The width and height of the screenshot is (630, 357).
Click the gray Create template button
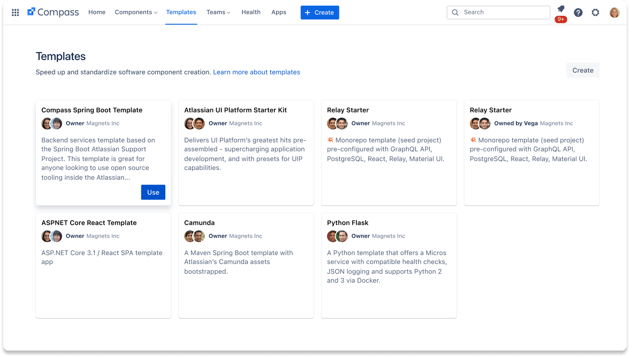click(x=583, y=70)
